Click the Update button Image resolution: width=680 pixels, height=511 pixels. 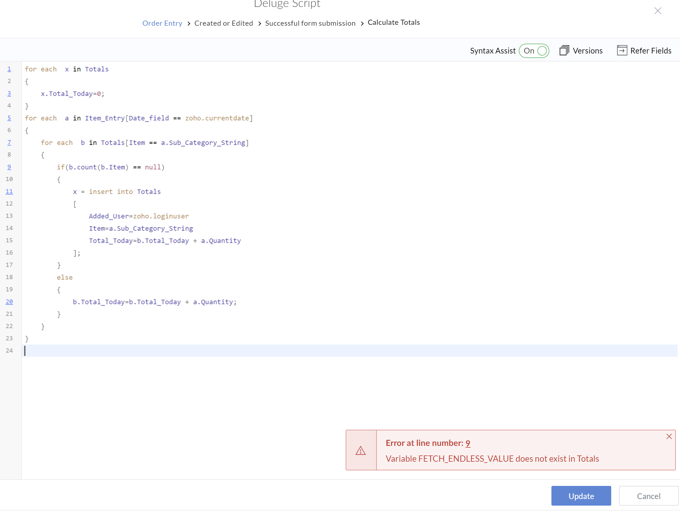click(x=581, y=496)
